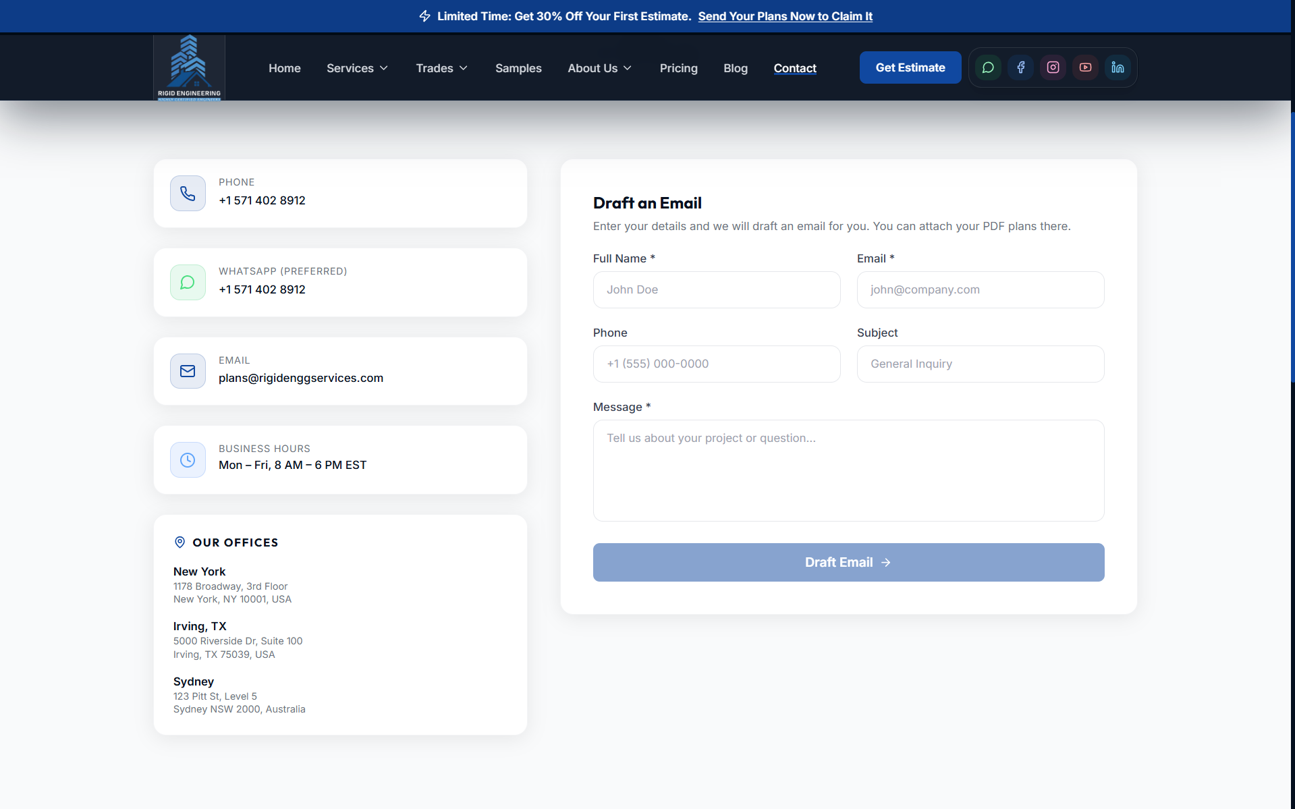Expand the About Us dropdown menu

click(x=600, y=68)
